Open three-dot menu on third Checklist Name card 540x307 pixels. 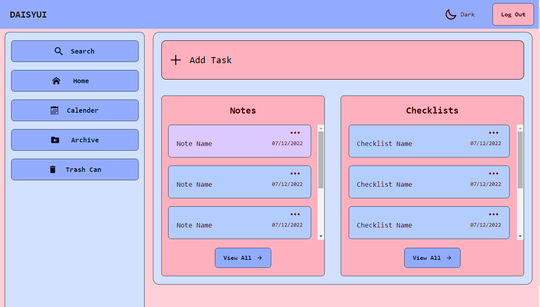coord(494,214)
